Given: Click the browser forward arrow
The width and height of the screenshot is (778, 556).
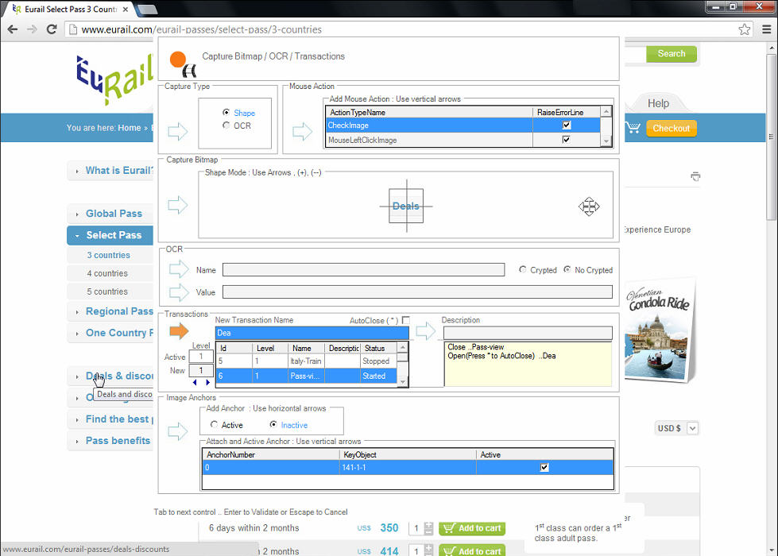Looking at the screenshot, I should coord(33,29).
